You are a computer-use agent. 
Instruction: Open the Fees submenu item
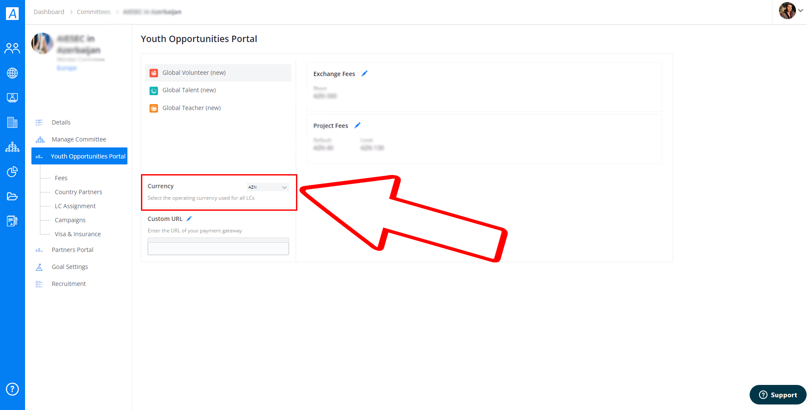click(x=61, y=178)
